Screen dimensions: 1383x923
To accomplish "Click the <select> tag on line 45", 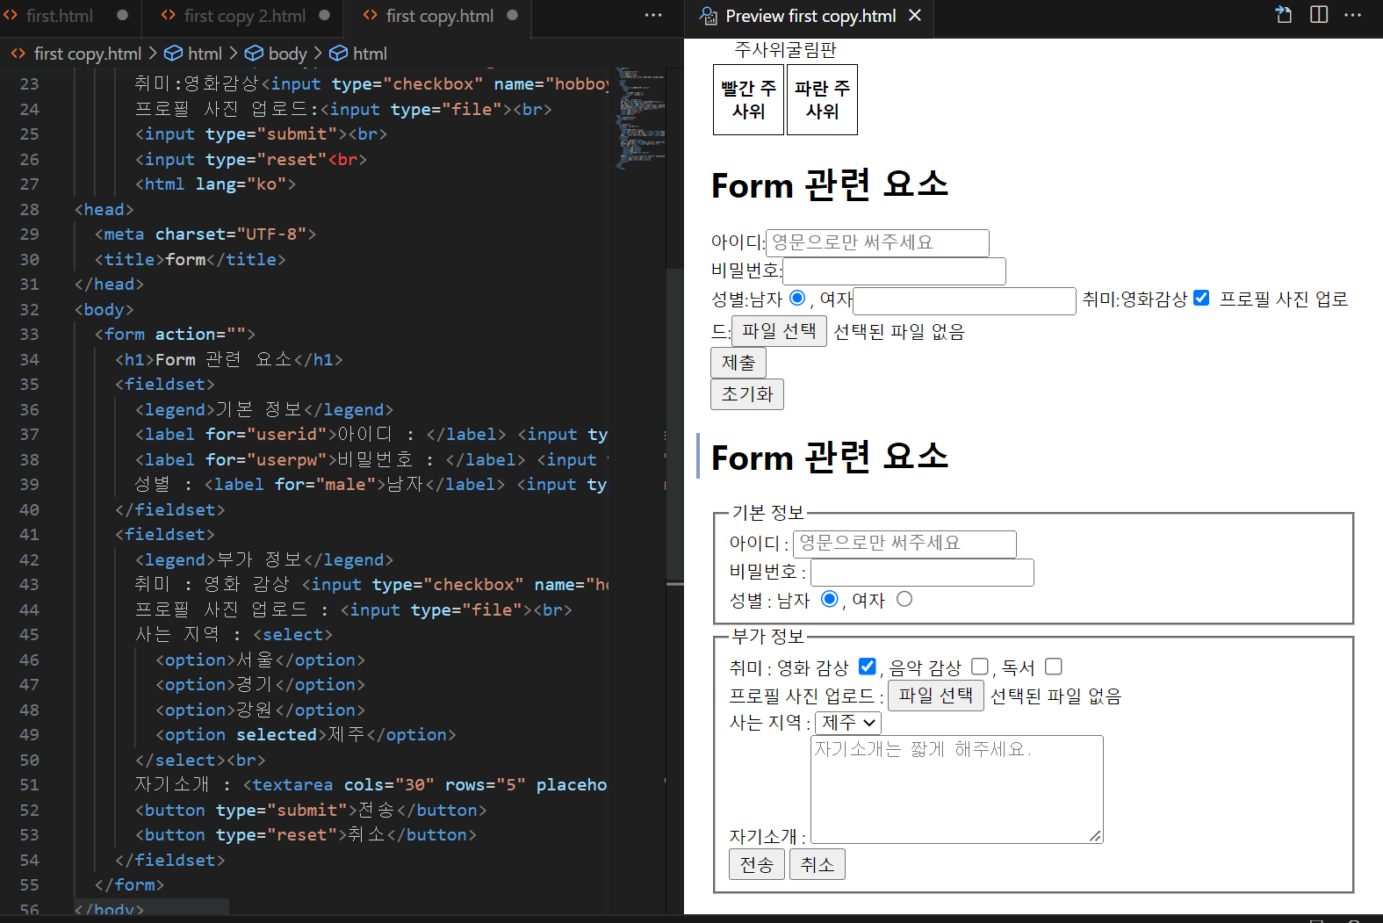I will click(292, 635).
